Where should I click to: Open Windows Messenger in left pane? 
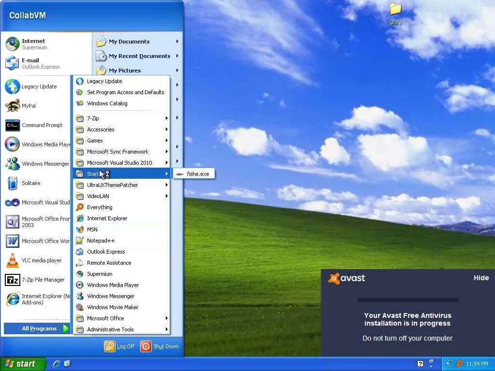13,164
